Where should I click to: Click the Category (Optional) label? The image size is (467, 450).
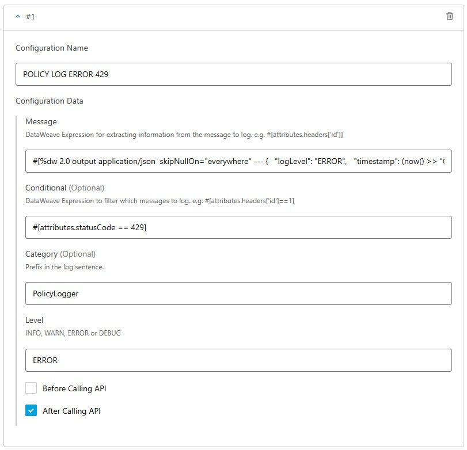(x=60, y=254)
